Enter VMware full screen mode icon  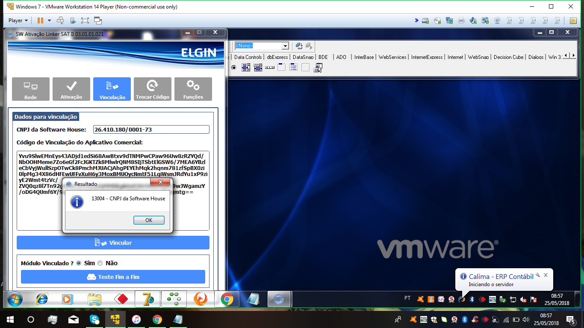[85, 20]
